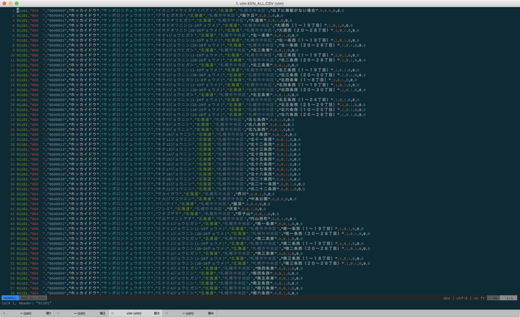Click "南四条東" on line 53
The height and width of the screenshot is (317, 520).
[x=265, y=268]
